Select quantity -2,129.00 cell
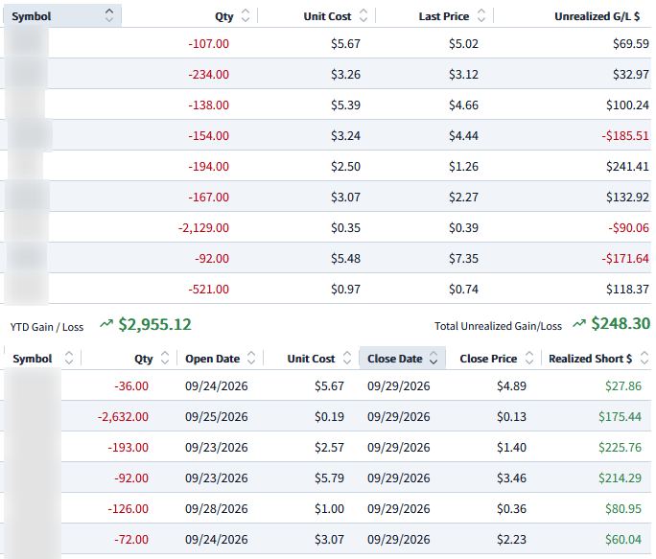Image resolution: width=656 pixels, height=559 pixels. coord(203,227)
